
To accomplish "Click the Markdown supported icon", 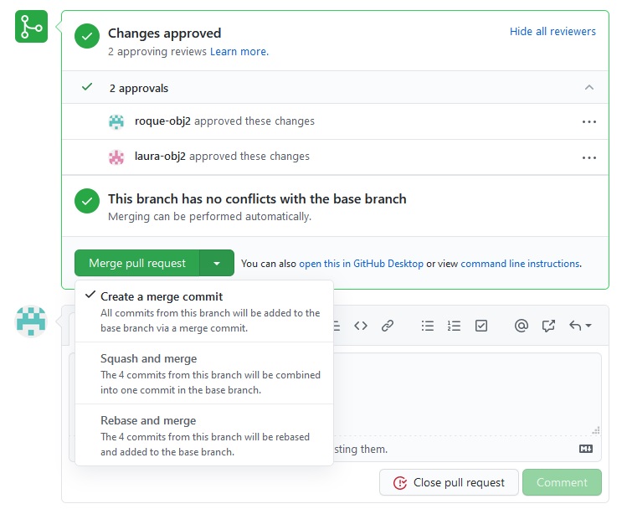I will click(586, 449).
